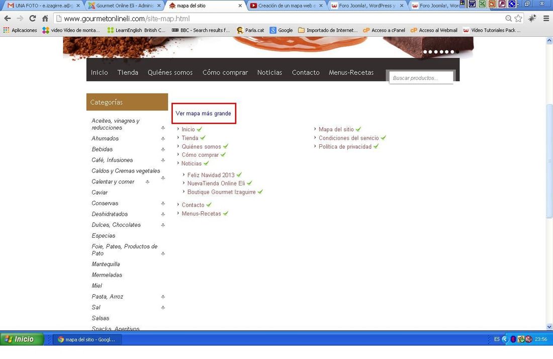The width and height of the screenshot is (553, 359).
Task: Click the zoom magnifier icon in address bar
Action: tap(508, 18)
